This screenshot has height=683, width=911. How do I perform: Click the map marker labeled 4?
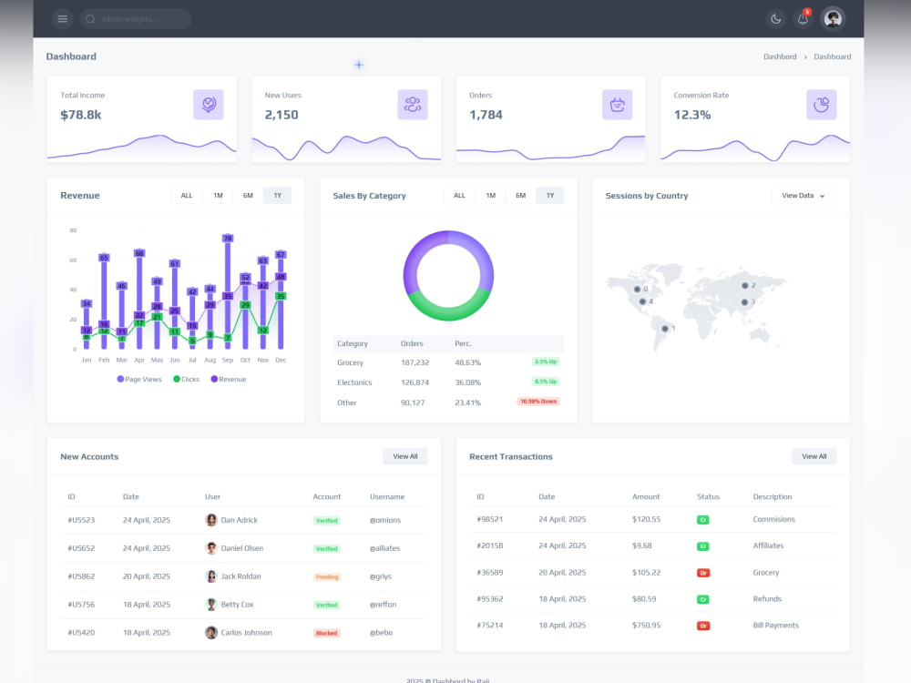pyautogui.click(x=642, y=301)
